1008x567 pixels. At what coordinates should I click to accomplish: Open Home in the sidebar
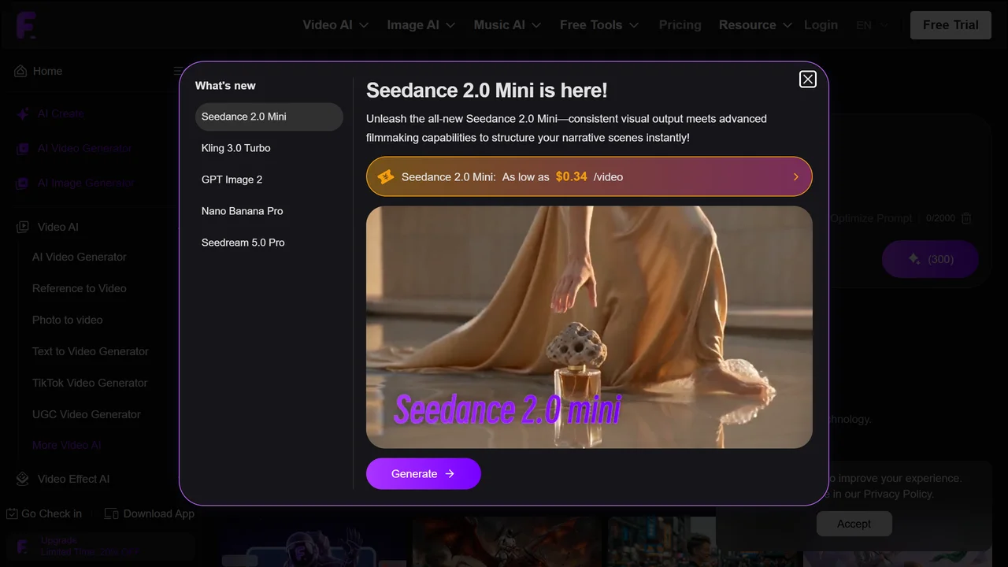pos(47,71)
